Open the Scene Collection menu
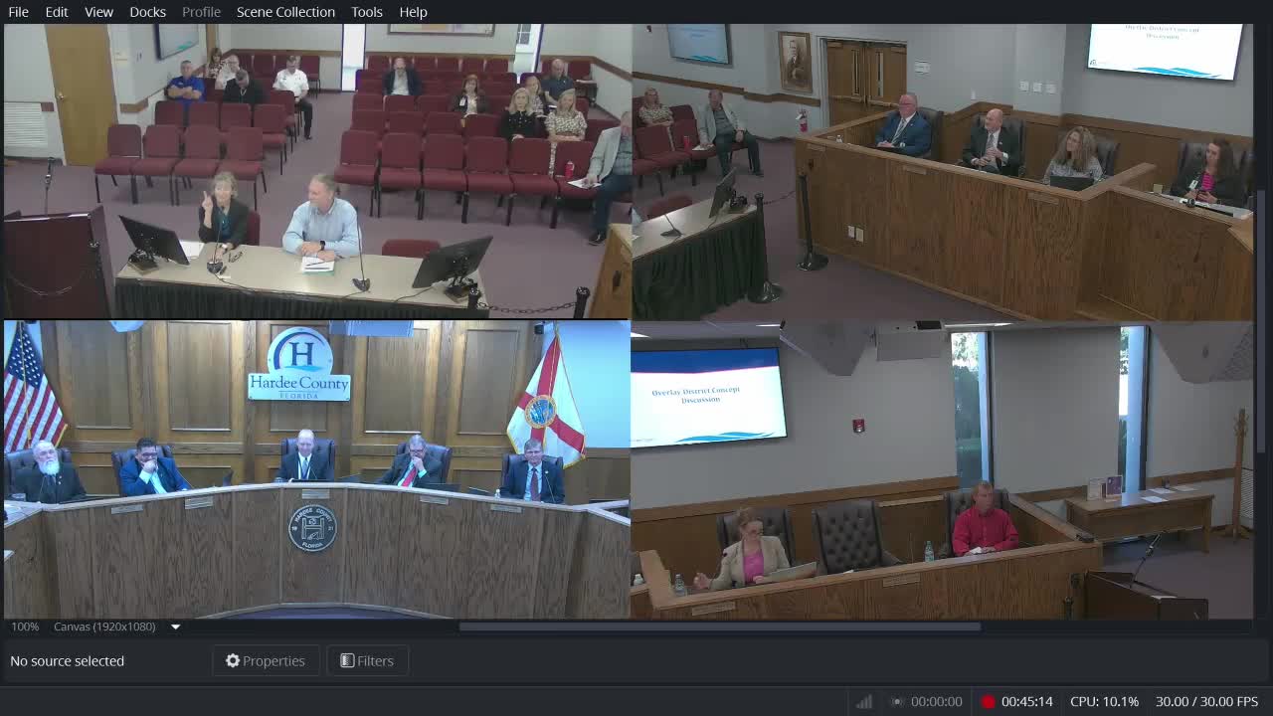 pyautogui.click(x=285, y=12)
